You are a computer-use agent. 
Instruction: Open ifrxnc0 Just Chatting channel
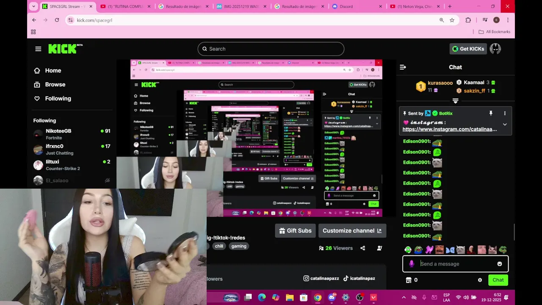click(72, 149)
